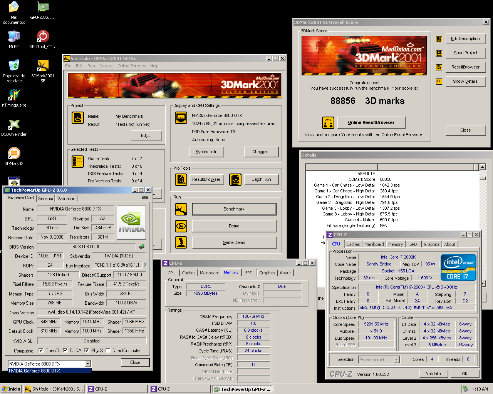493x394 pixels.
Task: Open the GPU selection dropdown in GPU-Z
Action: (88, 364)
